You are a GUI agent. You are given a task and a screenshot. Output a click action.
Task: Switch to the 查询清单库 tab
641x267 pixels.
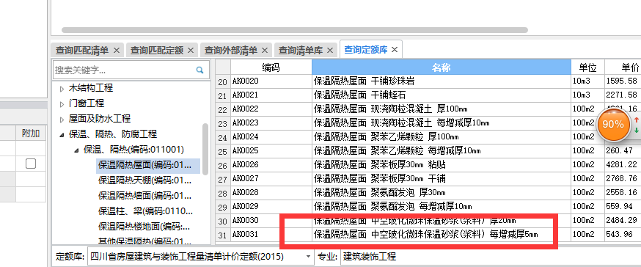coord(301,51)
